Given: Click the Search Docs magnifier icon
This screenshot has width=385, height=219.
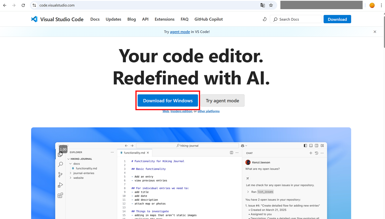Looking at the screenshot, I should pos(275,19).
